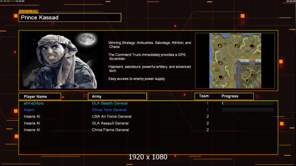Click empty black start slot below marker 5
Image resolution: width=296 pixels, height=166 pixels.
[x=220, y=77]
